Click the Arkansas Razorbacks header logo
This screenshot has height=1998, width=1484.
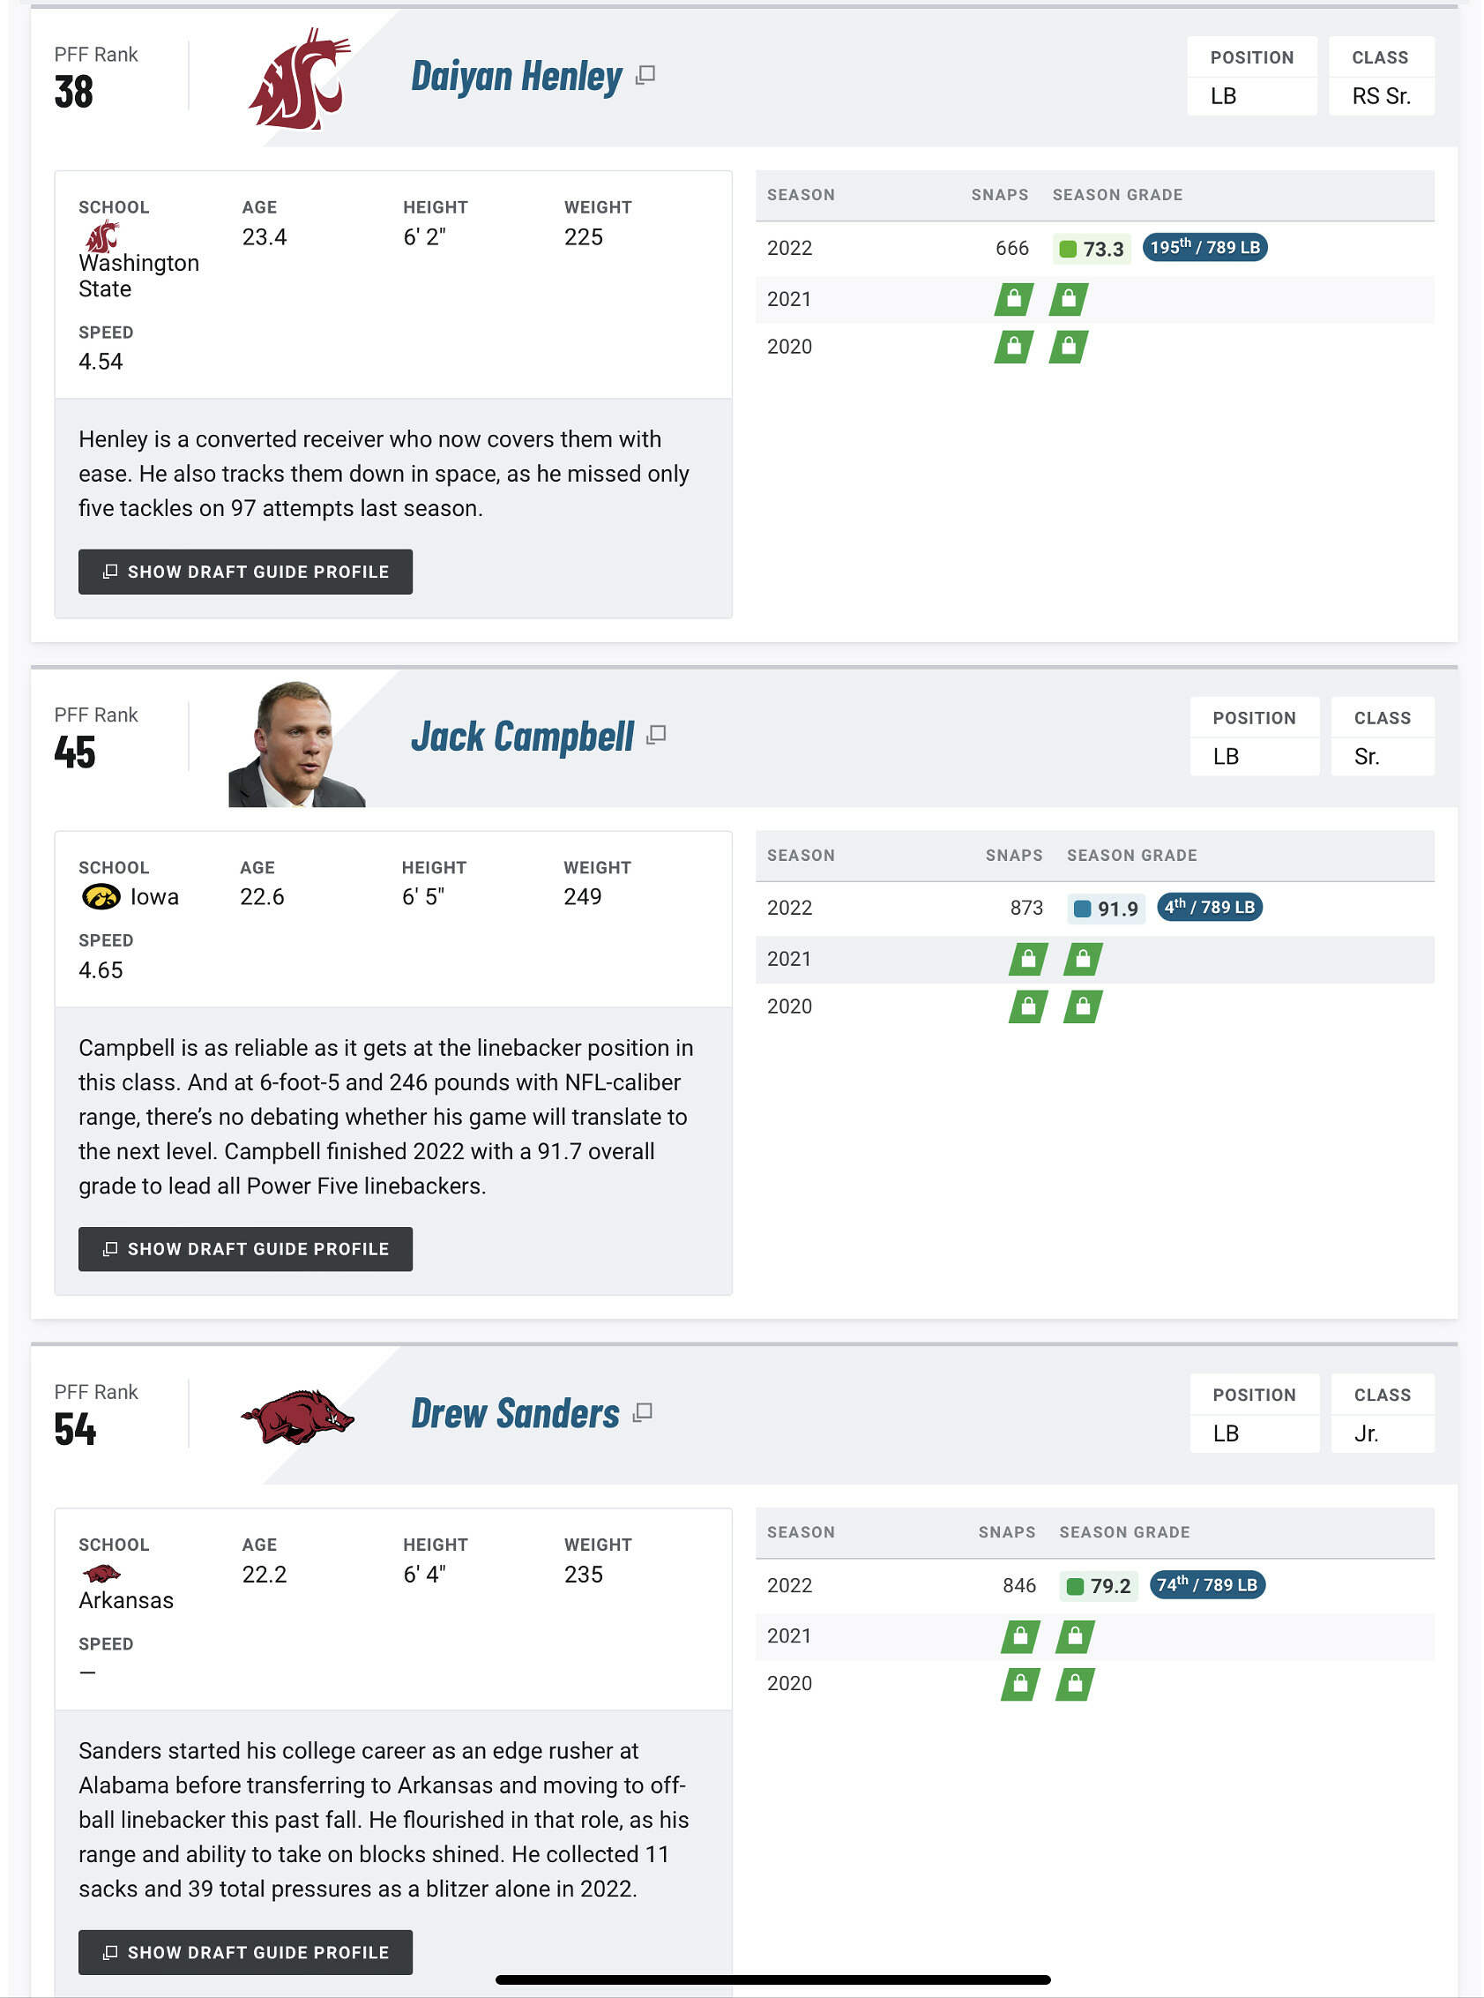point(297,1416)
